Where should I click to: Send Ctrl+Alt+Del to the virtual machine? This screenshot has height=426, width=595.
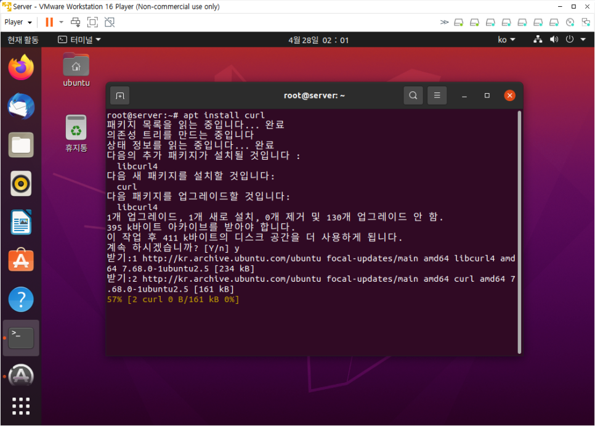point(76,22)
